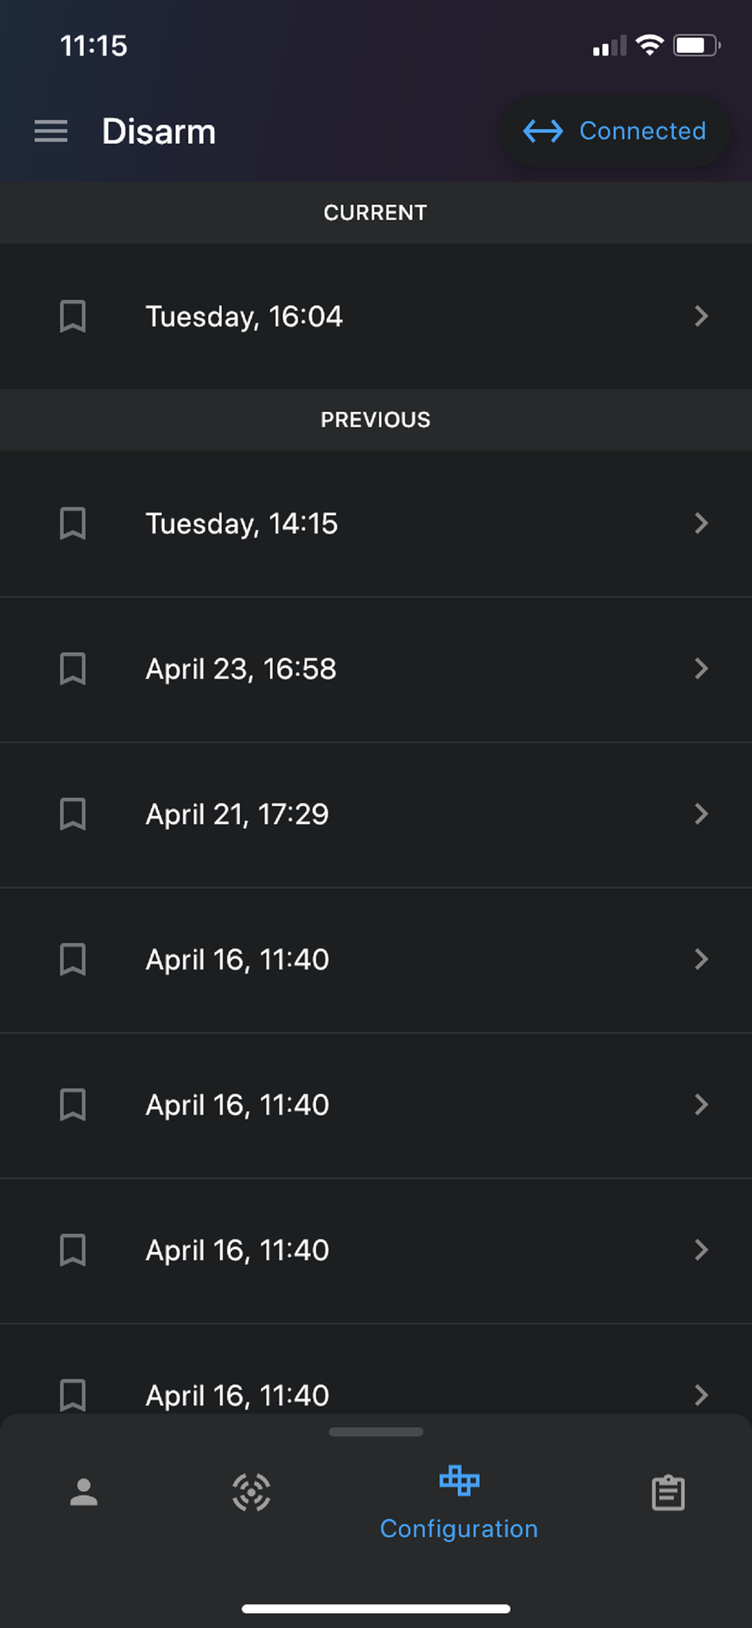Image resolution: width=752 pixels, height=1628 pixels.
Task: Bookmark the Tuesday, 14:15 entry
Action: click(x=73, y=523)
